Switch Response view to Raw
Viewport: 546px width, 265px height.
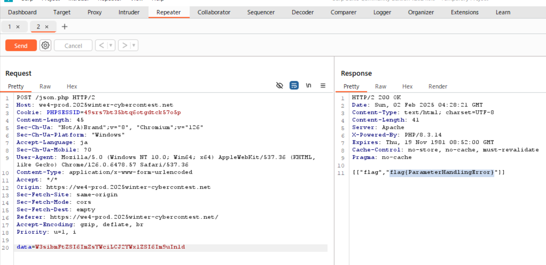tap(381, 86)
